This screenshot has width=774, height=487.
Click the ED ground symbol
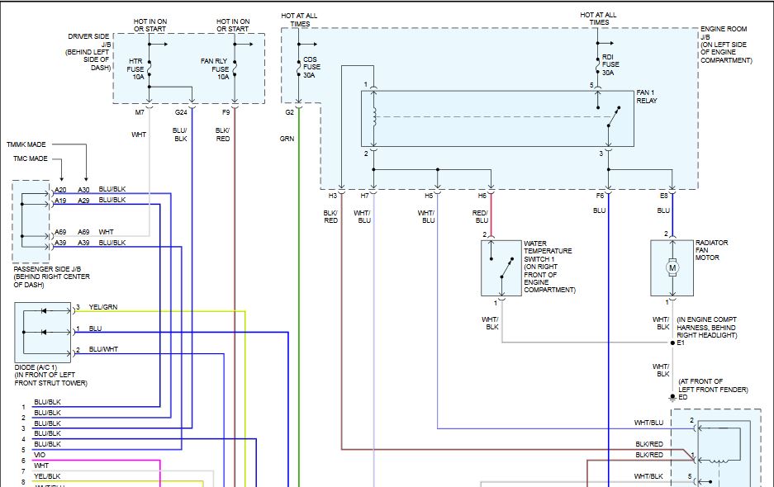(672, 397)
